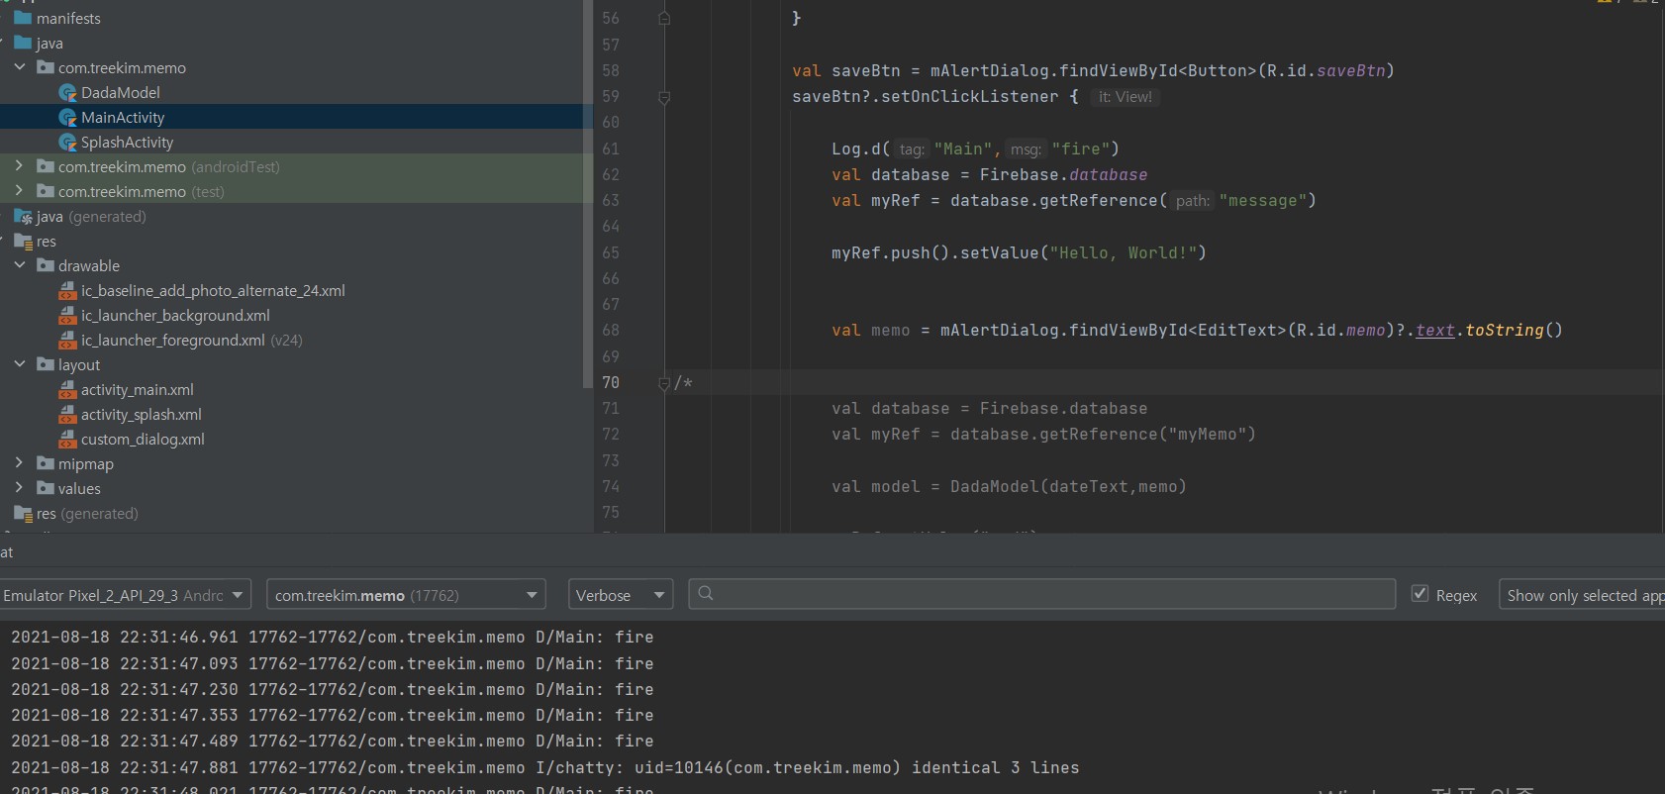This screenshot has width=1665, height=794.
Task: Click the manifests folder icon
Action: 23,18
